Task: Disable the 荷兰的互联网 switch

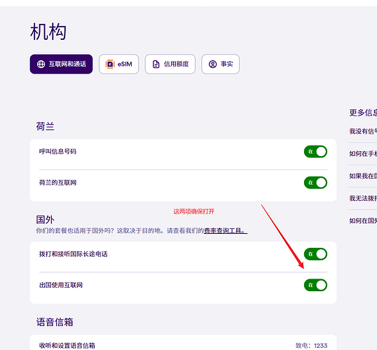Action: coord(315,183)
